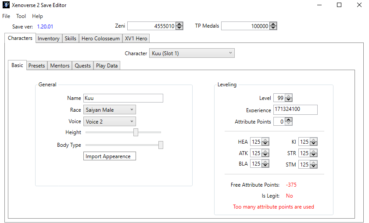Decrease KI stat with the down arrow
The image size is (369, 223).
313,144
